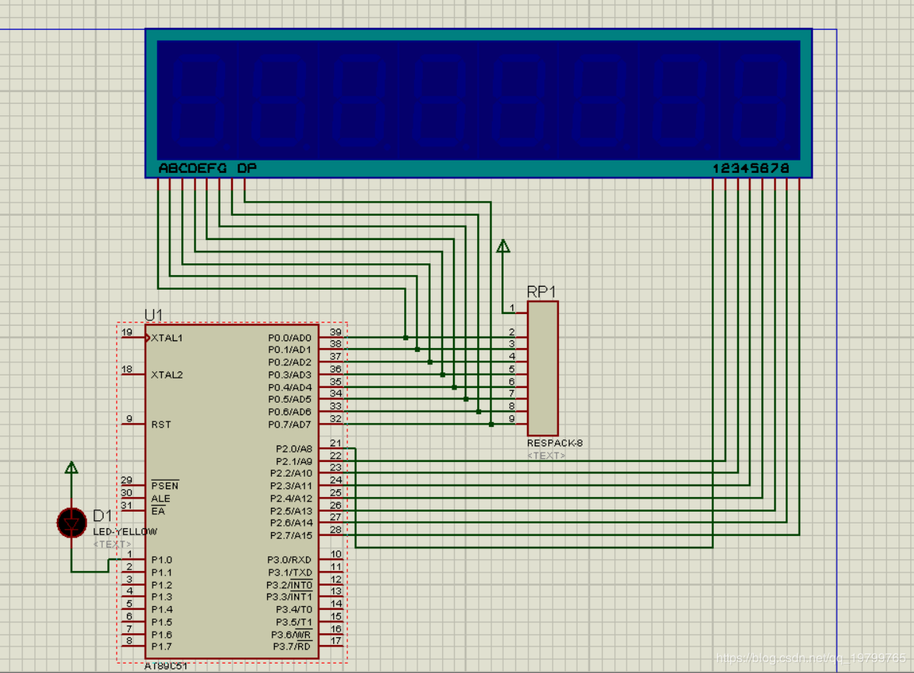Select the AT89C51 microcontroller body
This screenshot has width=914, height=673.
coord(232,492)
